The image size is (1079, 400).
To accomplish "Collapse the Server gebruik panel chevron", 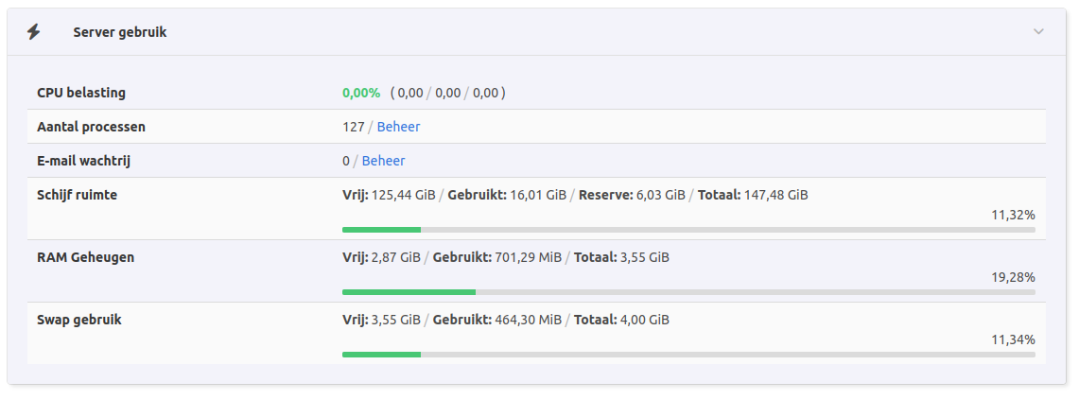I will [x=1038, y=32].
